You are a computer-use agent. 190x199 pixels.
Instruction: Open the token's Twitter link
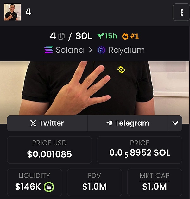pyautogui.click(x=47, y=123)
